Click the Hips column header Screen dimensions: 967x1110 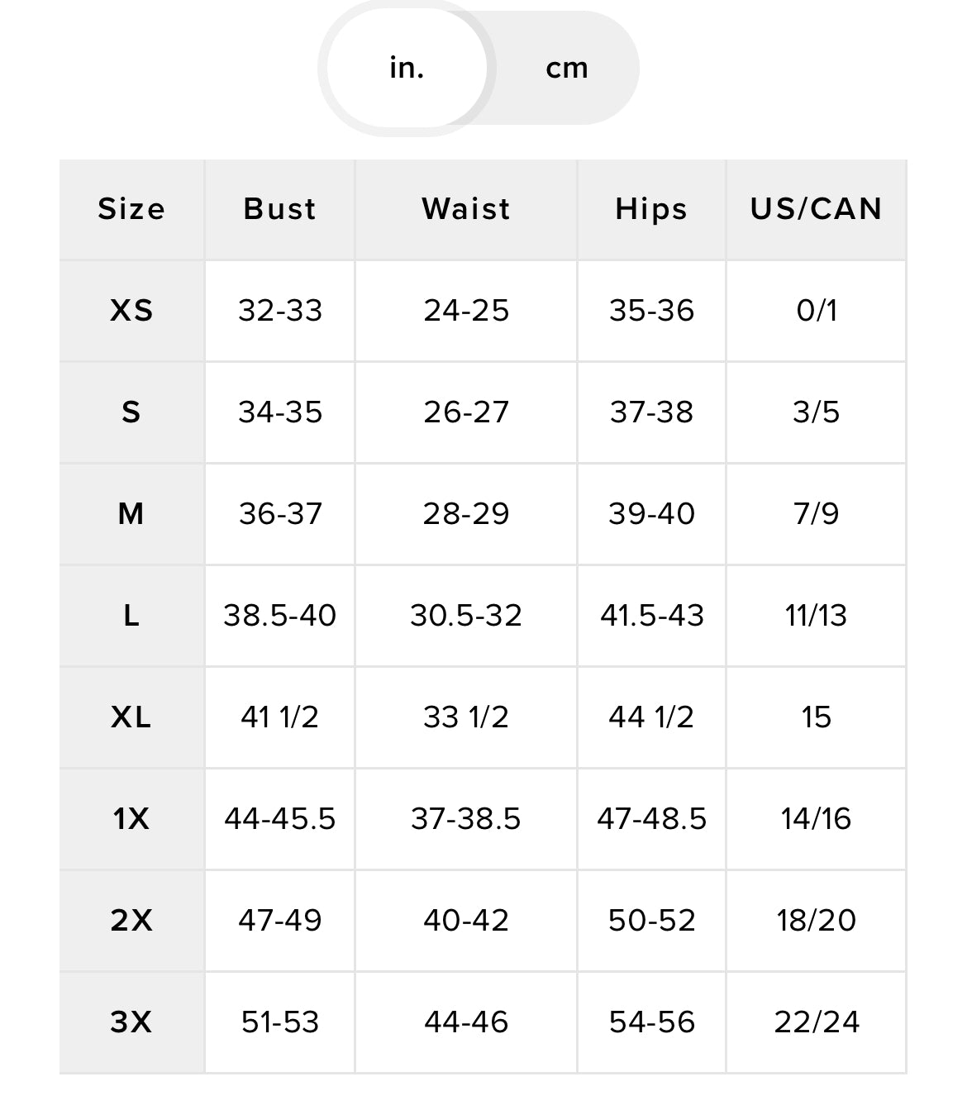pos(651,209)
